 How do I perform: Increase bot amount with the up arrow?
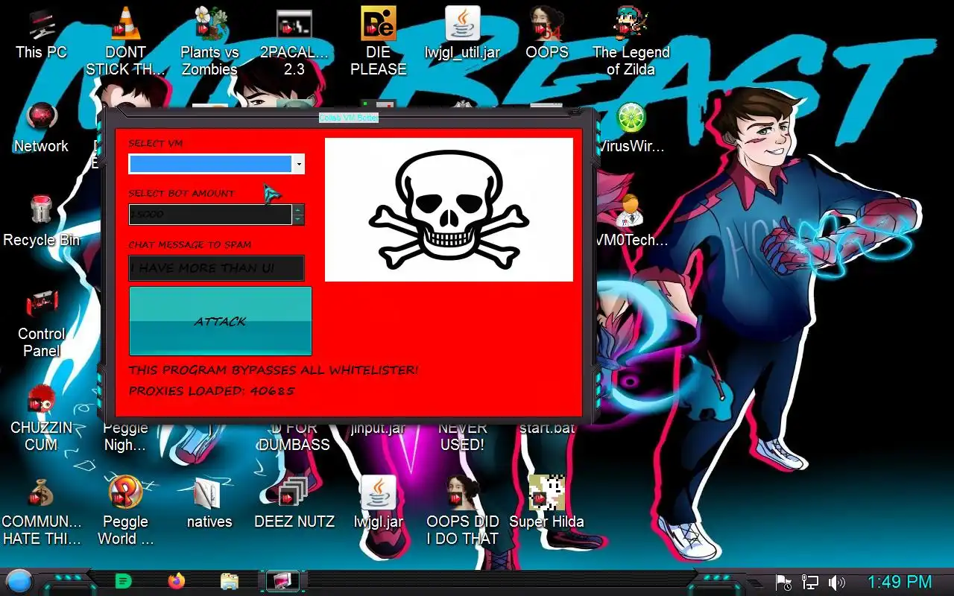(x=298, y=209)
